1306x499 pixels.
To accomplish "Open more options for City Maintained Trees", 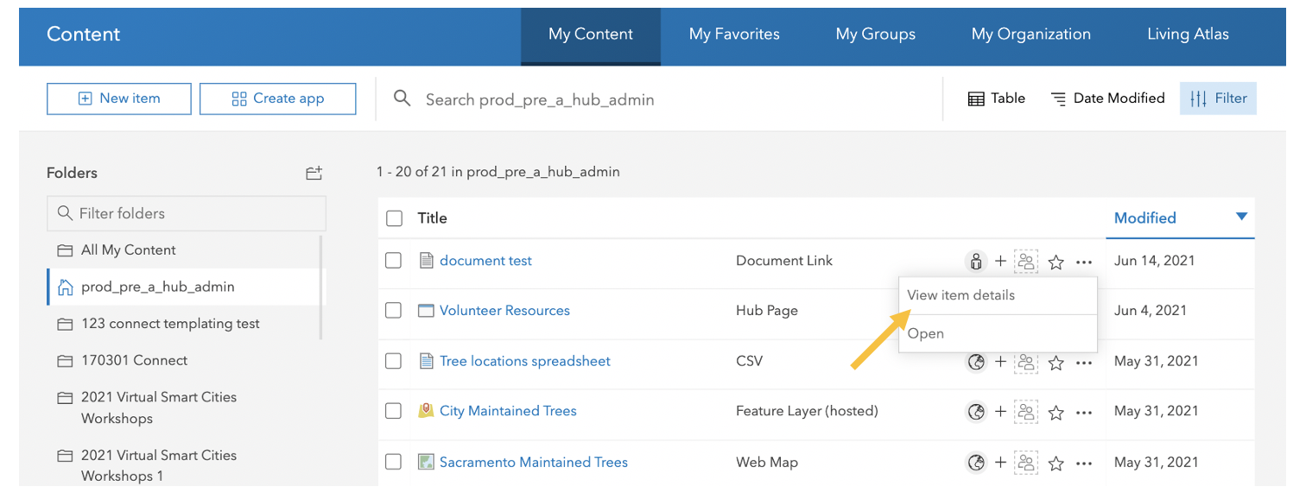I will coord(1084,413).
